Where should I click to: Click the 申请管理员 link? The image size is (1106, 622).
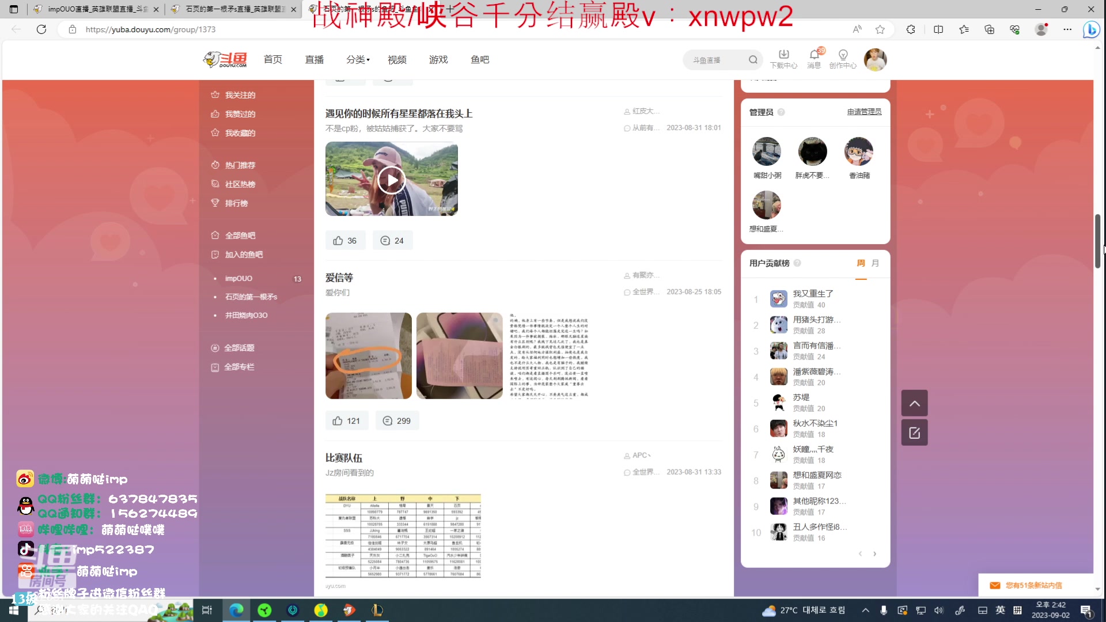click(863, 112)
